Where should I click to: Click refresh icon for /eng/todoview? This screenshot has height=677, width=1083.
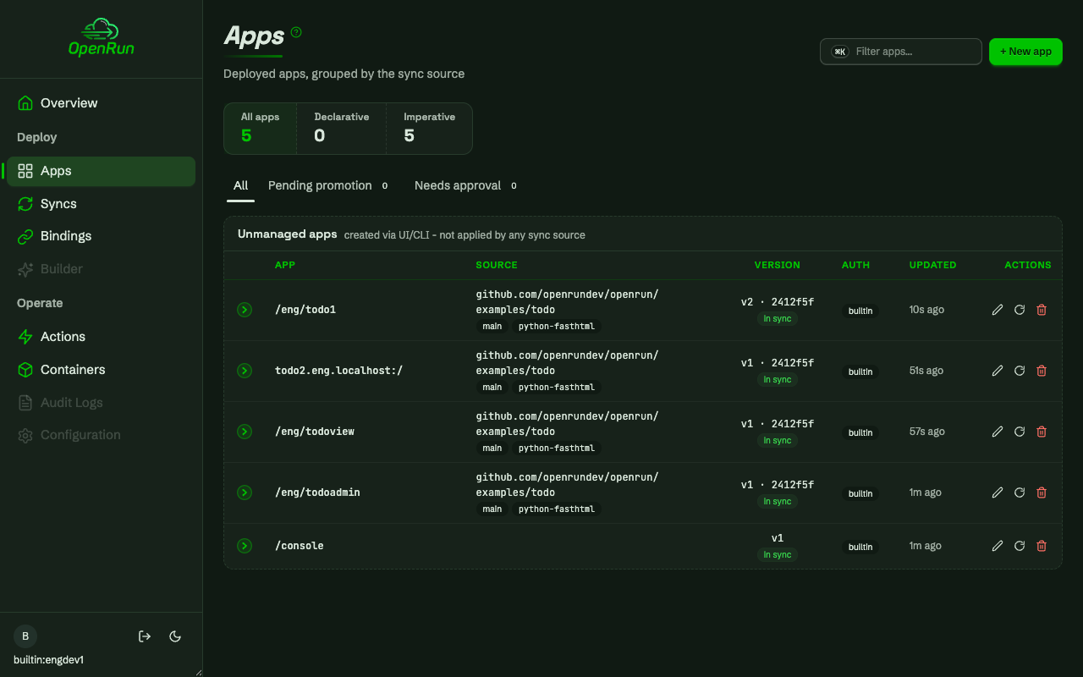click(x=1020, y=432)
